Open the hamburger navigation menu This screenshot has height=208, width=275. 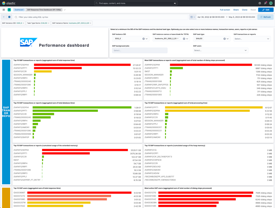click(x=4, y=10)
